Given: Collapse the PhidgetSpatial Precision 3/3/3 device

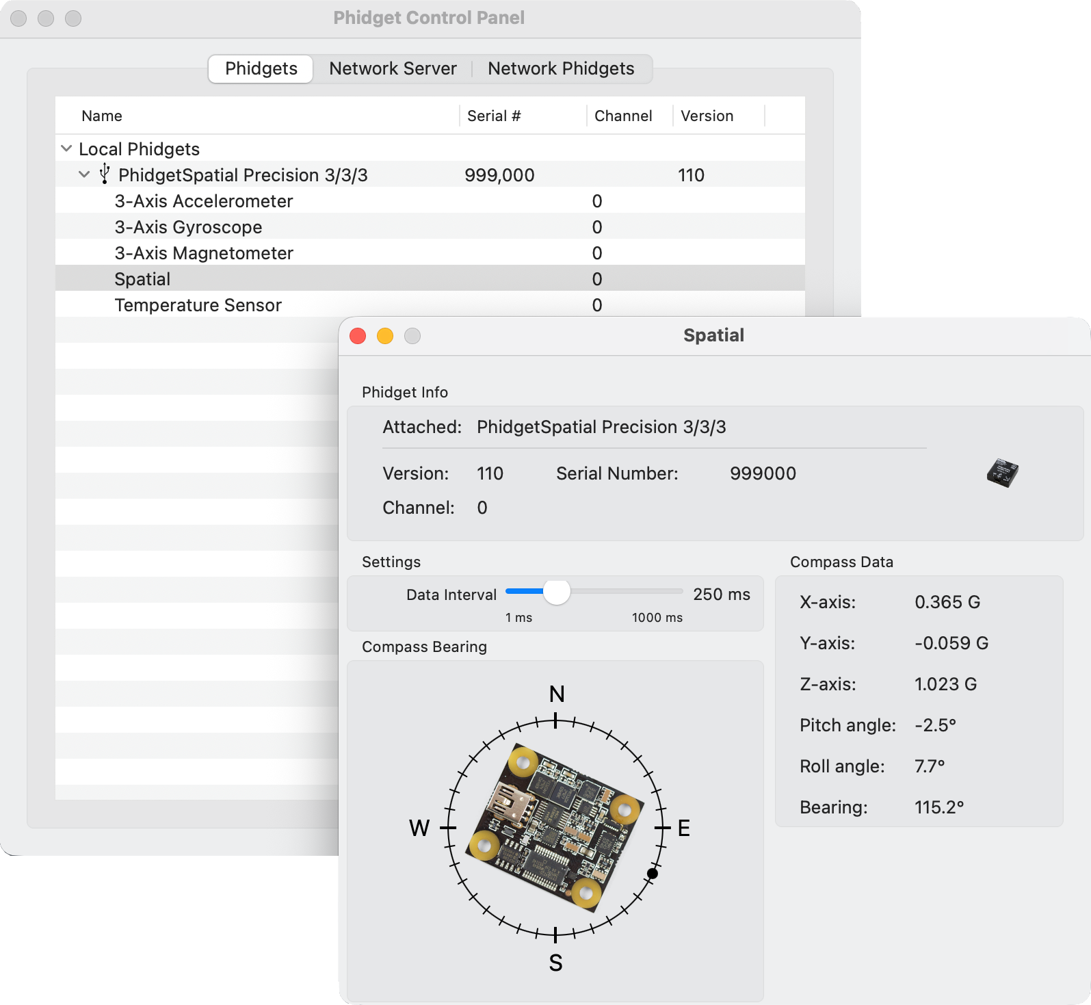Looking at the screenshot, I should coord(84,174).
